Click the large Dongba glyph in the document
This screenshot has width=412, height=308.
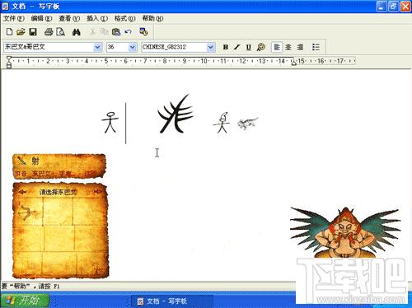coord(176,114)
